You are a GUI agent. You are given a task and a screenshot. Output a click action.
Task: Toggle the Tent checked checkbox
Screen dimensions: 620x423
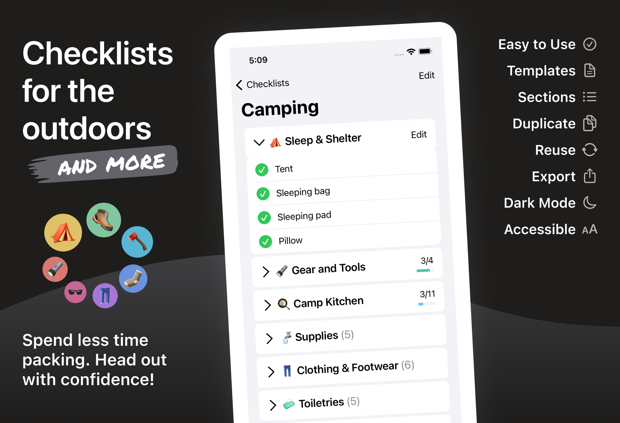tap(262, 169)
